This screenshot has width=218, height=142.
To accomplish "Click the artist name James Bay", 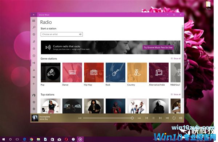I will [44, 119].
